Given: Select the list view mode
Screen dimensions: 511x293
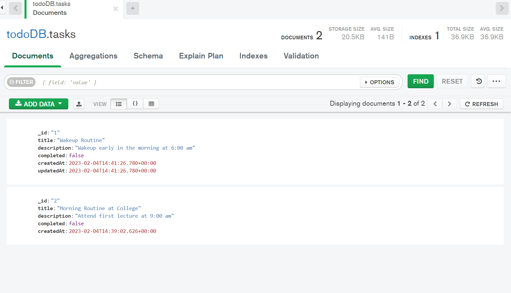Looking at the screenshot, I should coord(119,103).
